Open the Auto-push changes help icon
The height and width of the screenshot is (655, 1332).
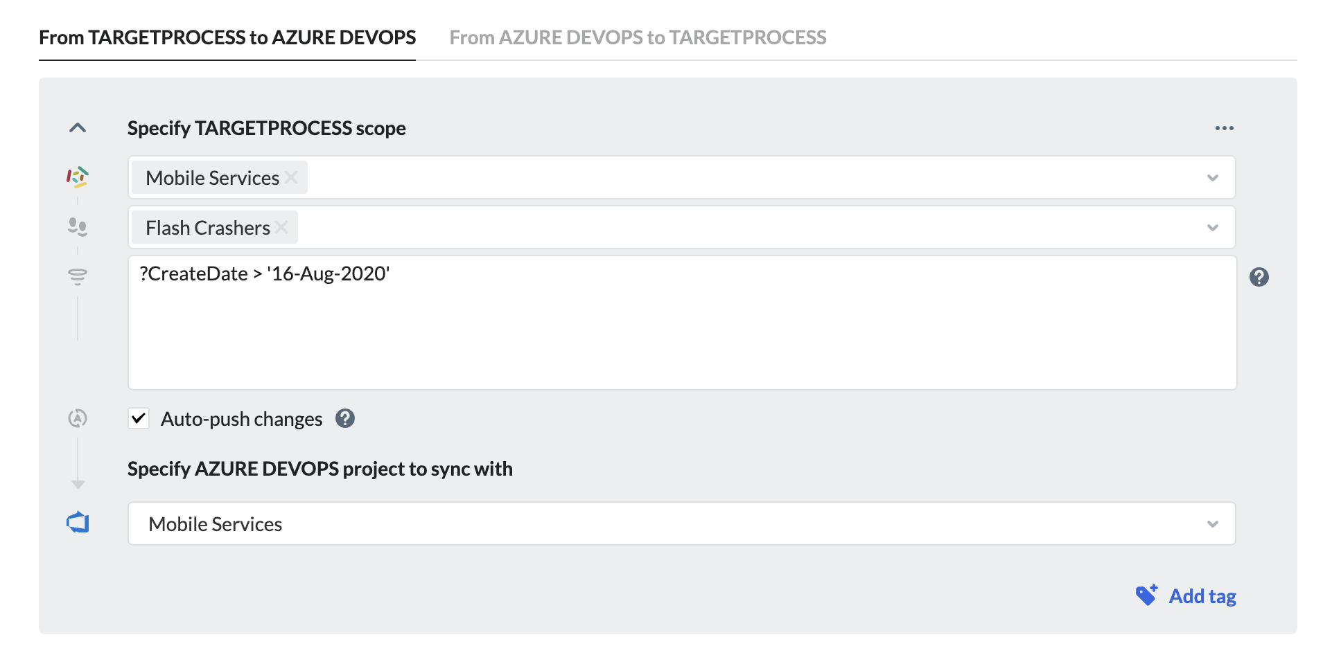pos(344,418)
